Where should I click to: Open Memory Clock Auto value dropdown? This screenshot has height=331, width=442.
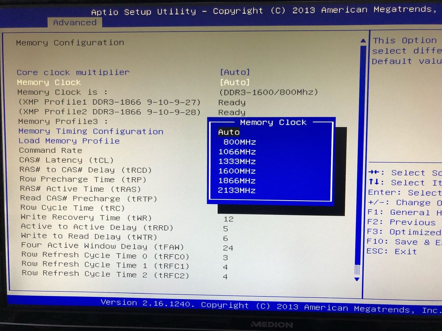(x=234, y=82)
